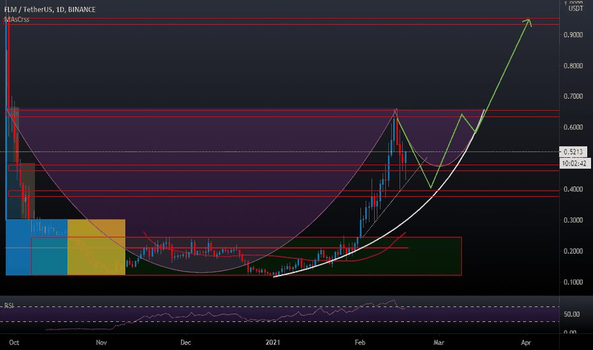Viewport: 593px width, 350px height.
Task: Select the green arrowhead near 0.95
Action: 528,22
